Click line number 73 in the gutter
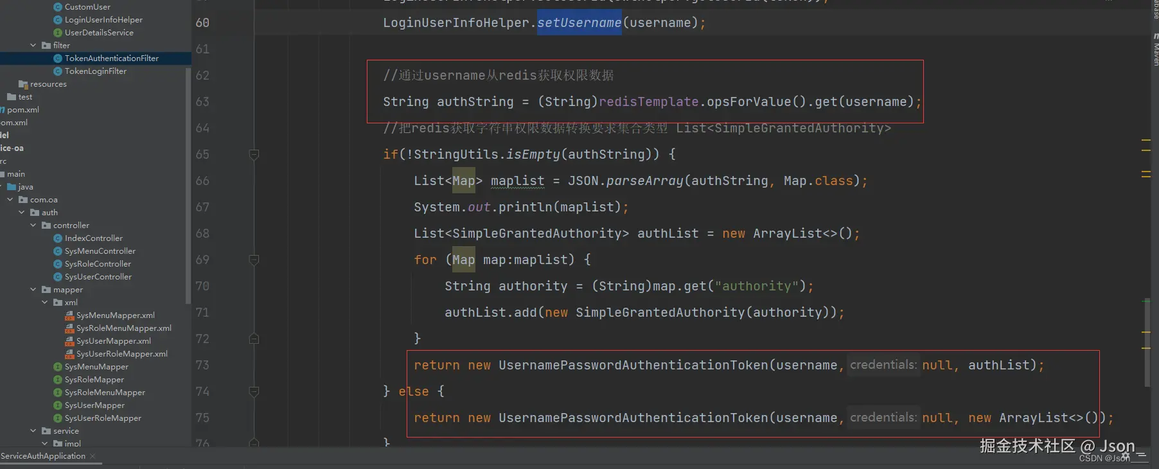Viewport: 1159px width, 469px height. click(202, 365)
